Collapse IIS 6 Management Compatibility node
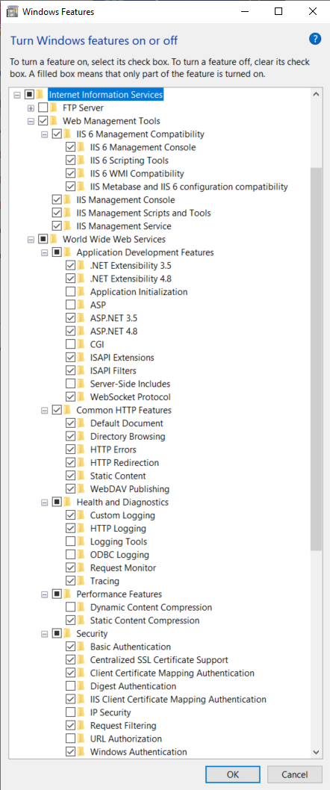 point(45,134)
